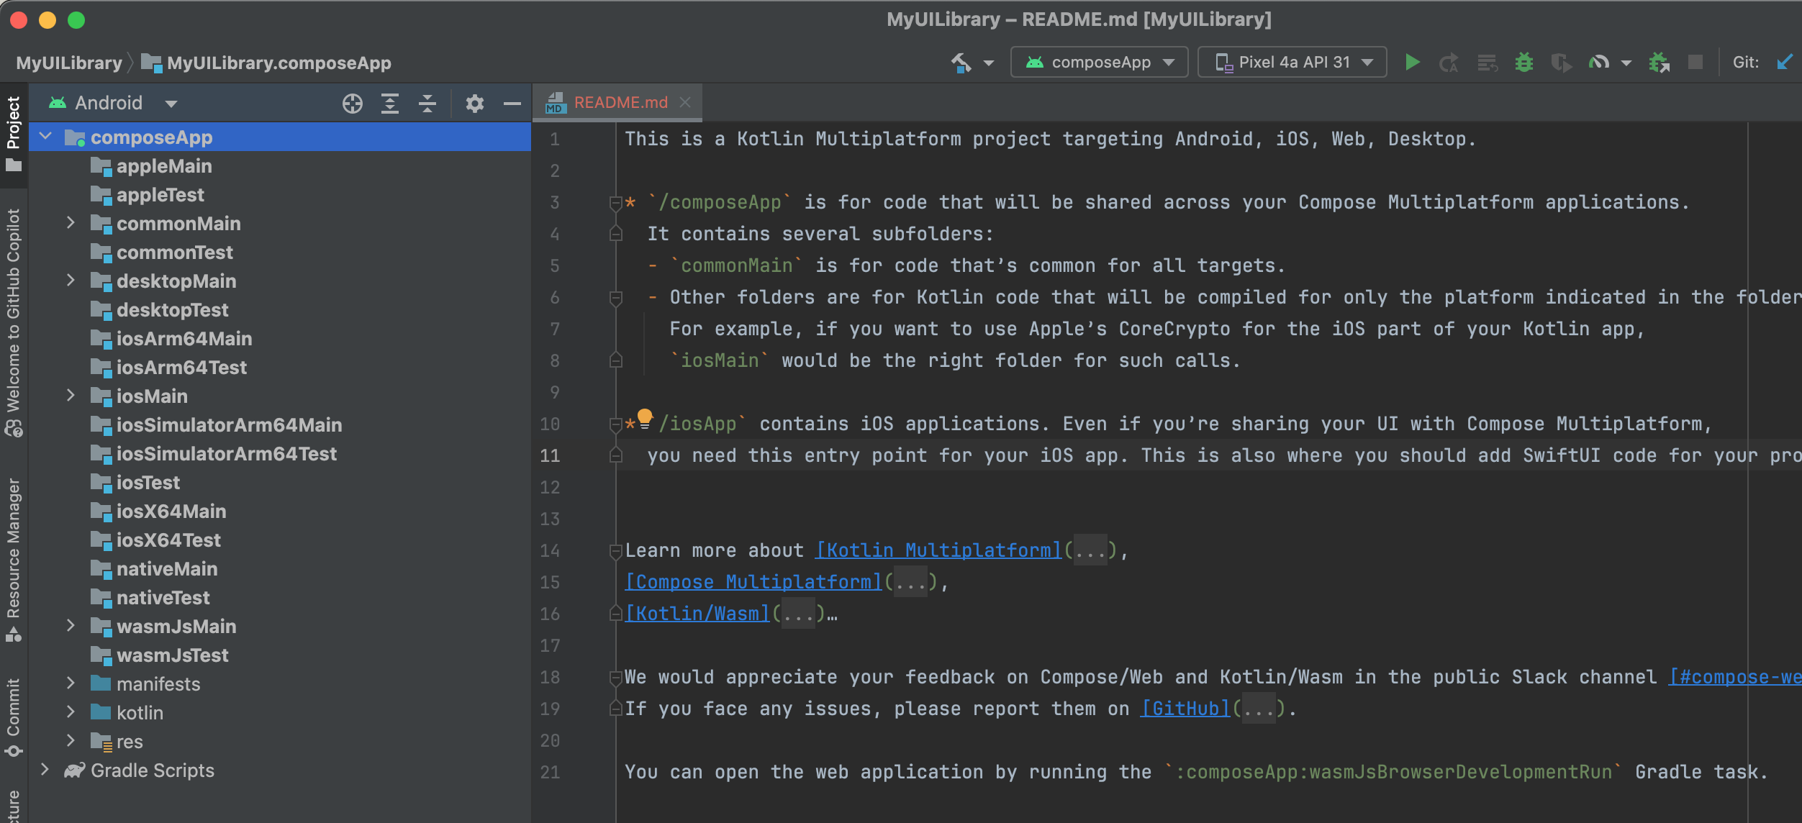This screenshot has height=823, width=1802.
Task: Toggle fold marker on line 3
Action: tap(615, 204)
